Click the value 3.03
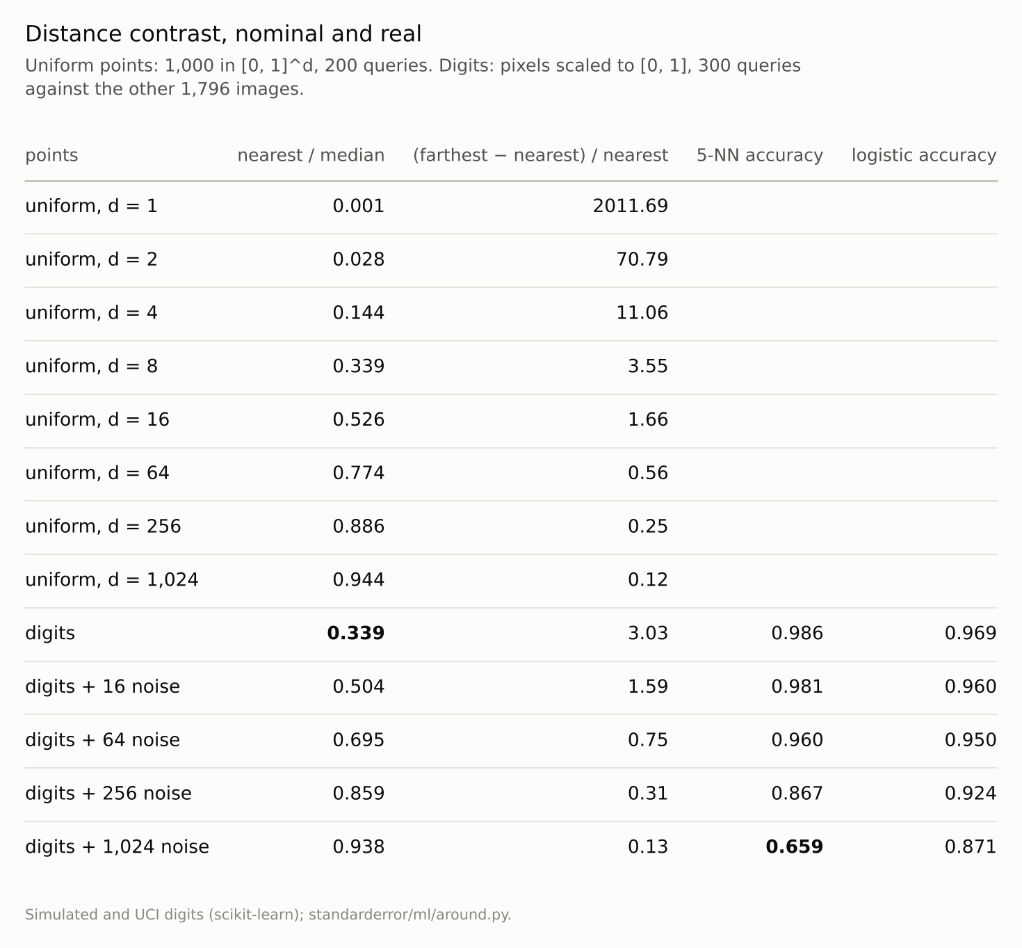This screenshot has width=1022, height=948. [x=648, y=634]
